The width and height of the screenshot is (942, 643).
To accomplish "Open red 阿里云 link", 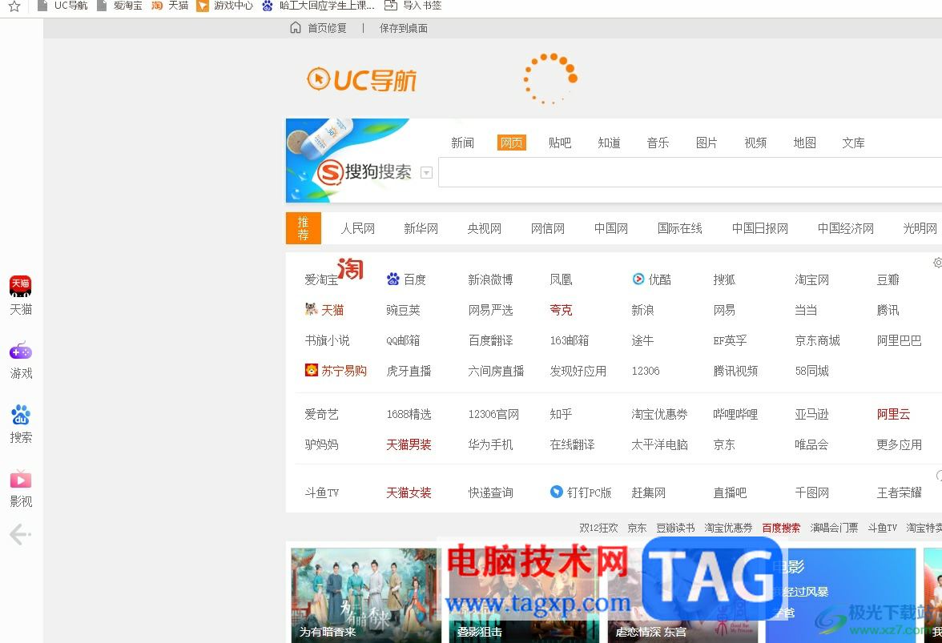I will 893,414.
